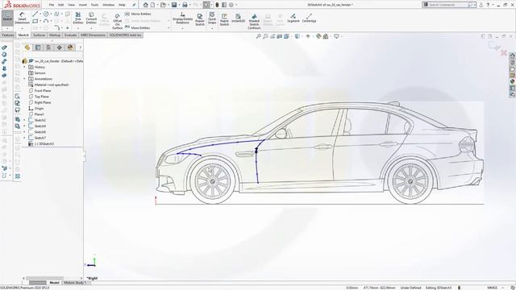Select the Arc sketch tool
The image size is (516, 290).
click(46, 21)
